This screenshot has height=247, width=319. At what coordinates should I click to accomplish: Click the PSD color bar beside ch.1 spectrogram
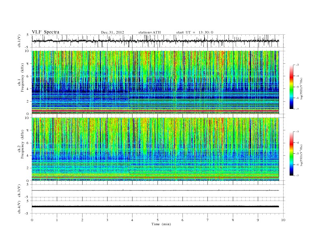291,87
